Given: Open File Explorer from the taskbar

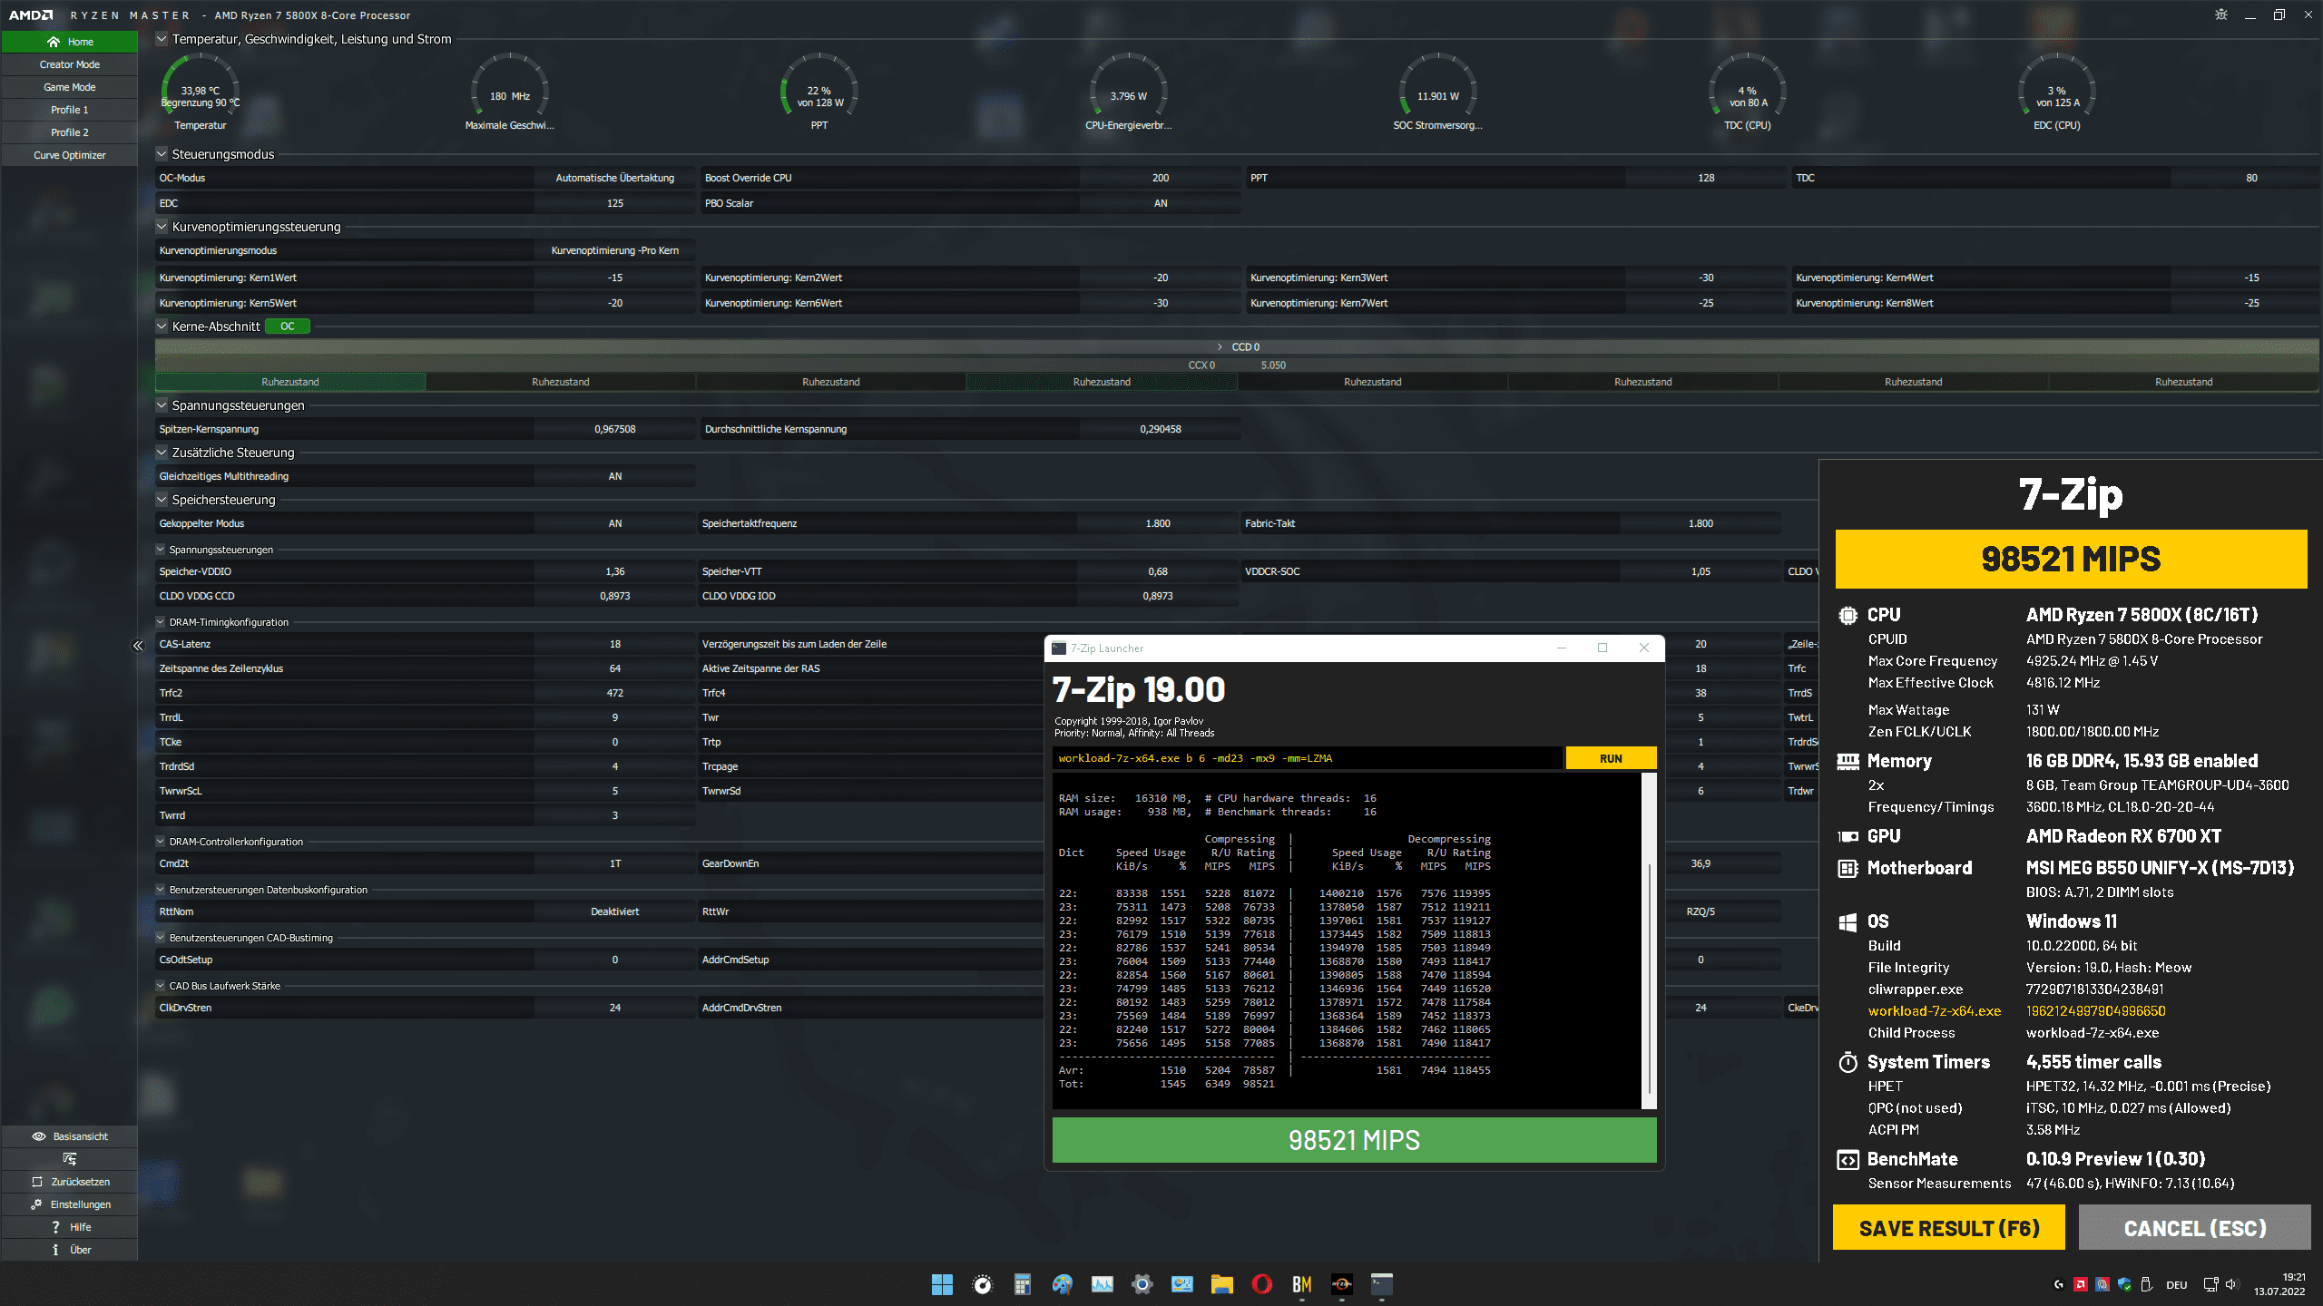Looking at the screenshot, I should click(x=1222, y=1284).
